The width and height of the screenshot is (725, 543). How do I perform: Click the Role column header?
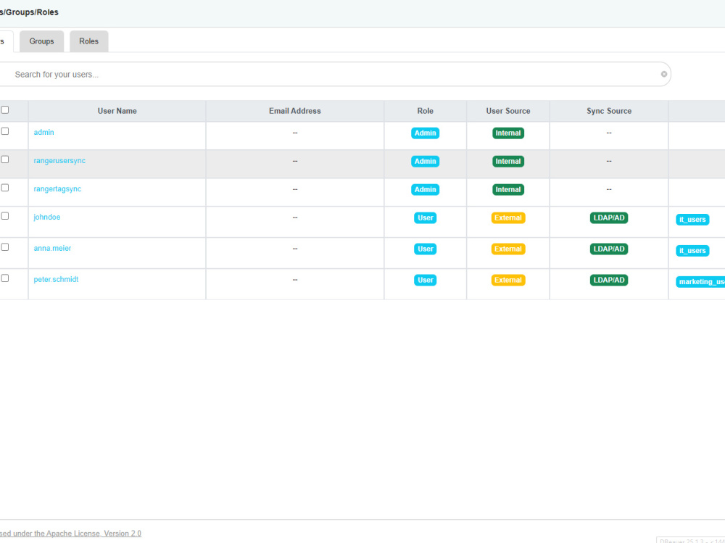pyautogui.click(x=426, y=111)
